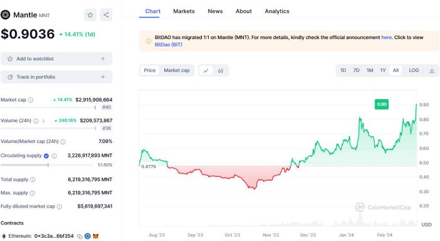Viewport: 440px width, 241px height.
Task: Open the Markets tab
Action: 184,11
